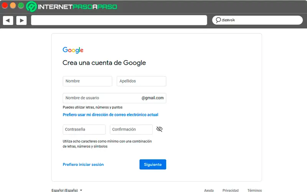The image size is (307, 192).
Task: Select the Confirmación input field
Action: [x=131, y=129]
